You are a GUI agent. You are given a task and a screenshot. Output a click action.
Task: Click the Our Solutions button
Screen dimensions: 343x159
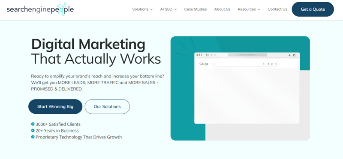pyautogui.click(x=107, y=107)
